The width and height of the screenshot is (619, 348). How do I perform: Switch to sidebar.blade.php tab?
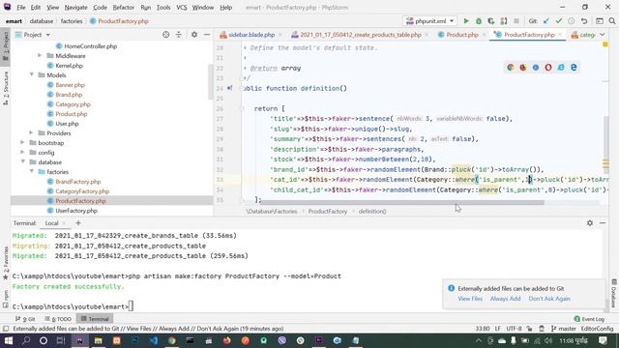click(251, 35)
